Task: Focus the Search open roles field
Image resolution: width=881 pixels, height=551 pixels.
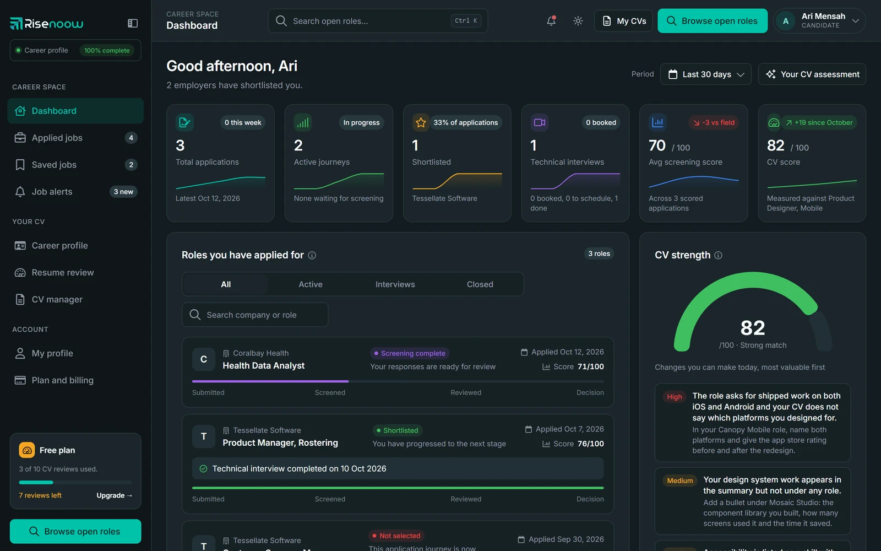Action: 378,21
